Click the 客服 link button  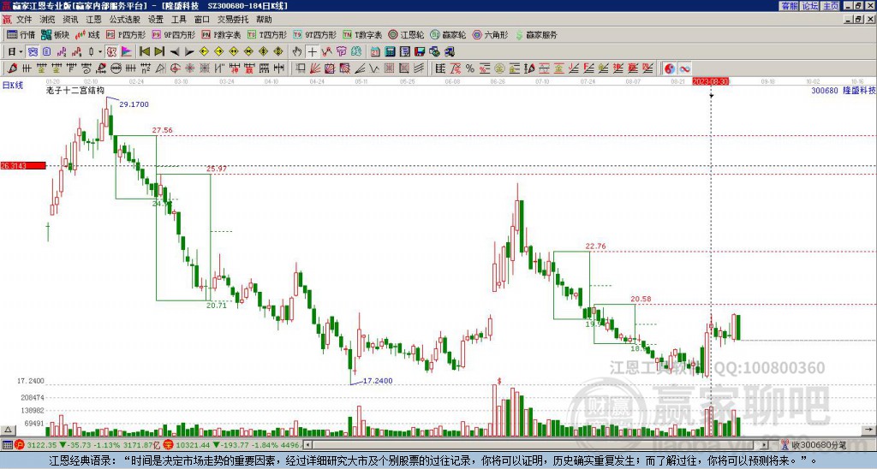click(x=789, y=6)
